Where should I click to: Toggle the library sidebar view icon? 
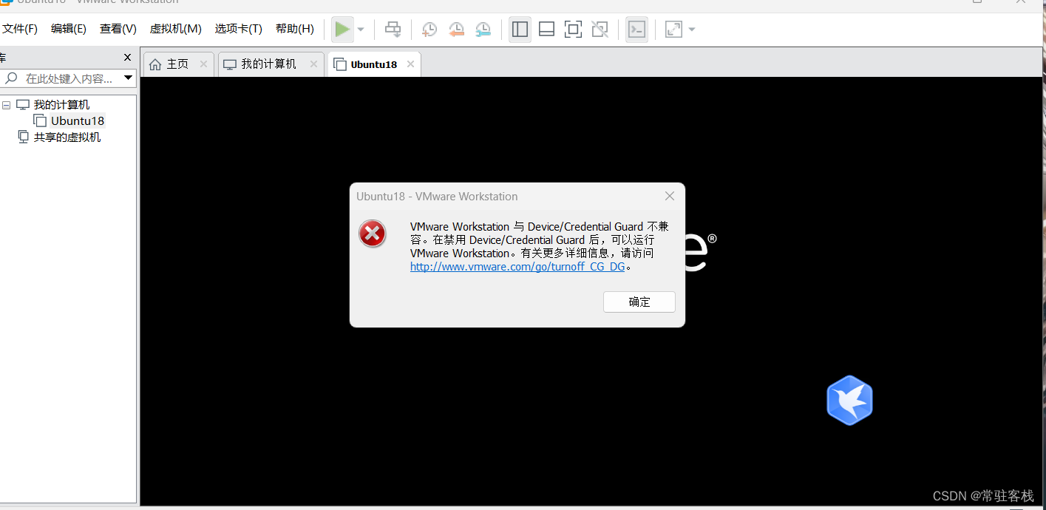[x=520, y=30]
